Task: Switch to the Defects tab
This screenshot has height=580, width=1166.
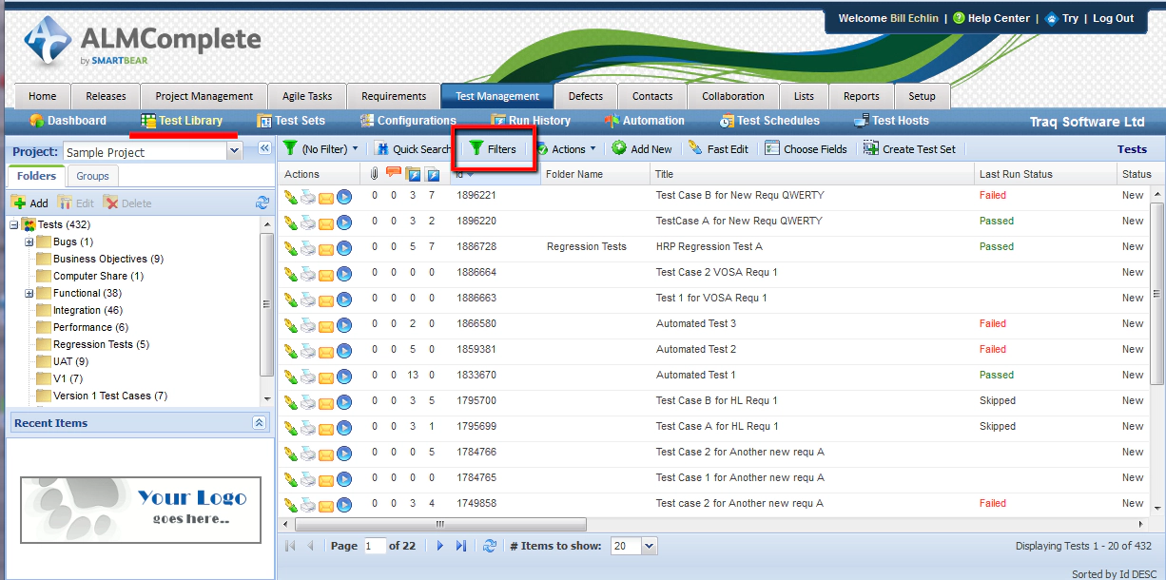Action: click(x=585, y=95)
